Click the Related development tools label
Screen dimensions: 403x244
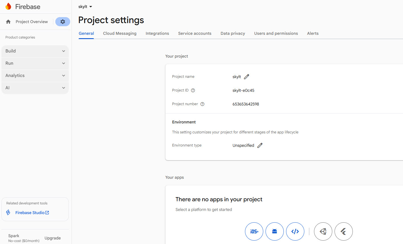point(27,203)
